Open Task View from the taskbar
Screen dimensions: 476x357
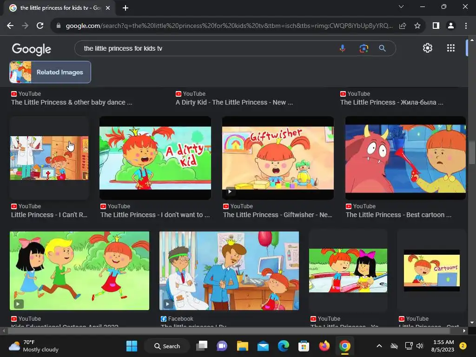coord(202,346)
